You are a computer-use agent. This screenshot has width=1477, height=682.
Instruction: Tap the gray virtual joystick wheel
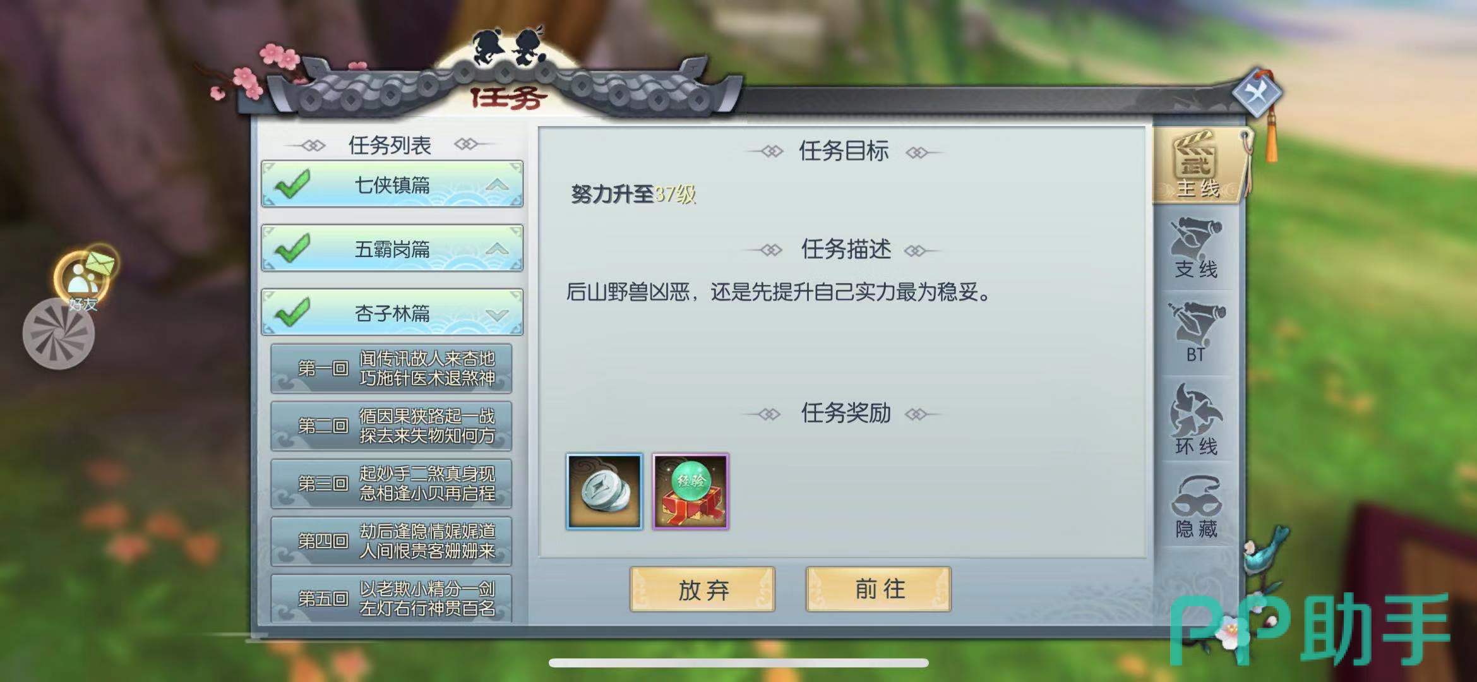59,333
